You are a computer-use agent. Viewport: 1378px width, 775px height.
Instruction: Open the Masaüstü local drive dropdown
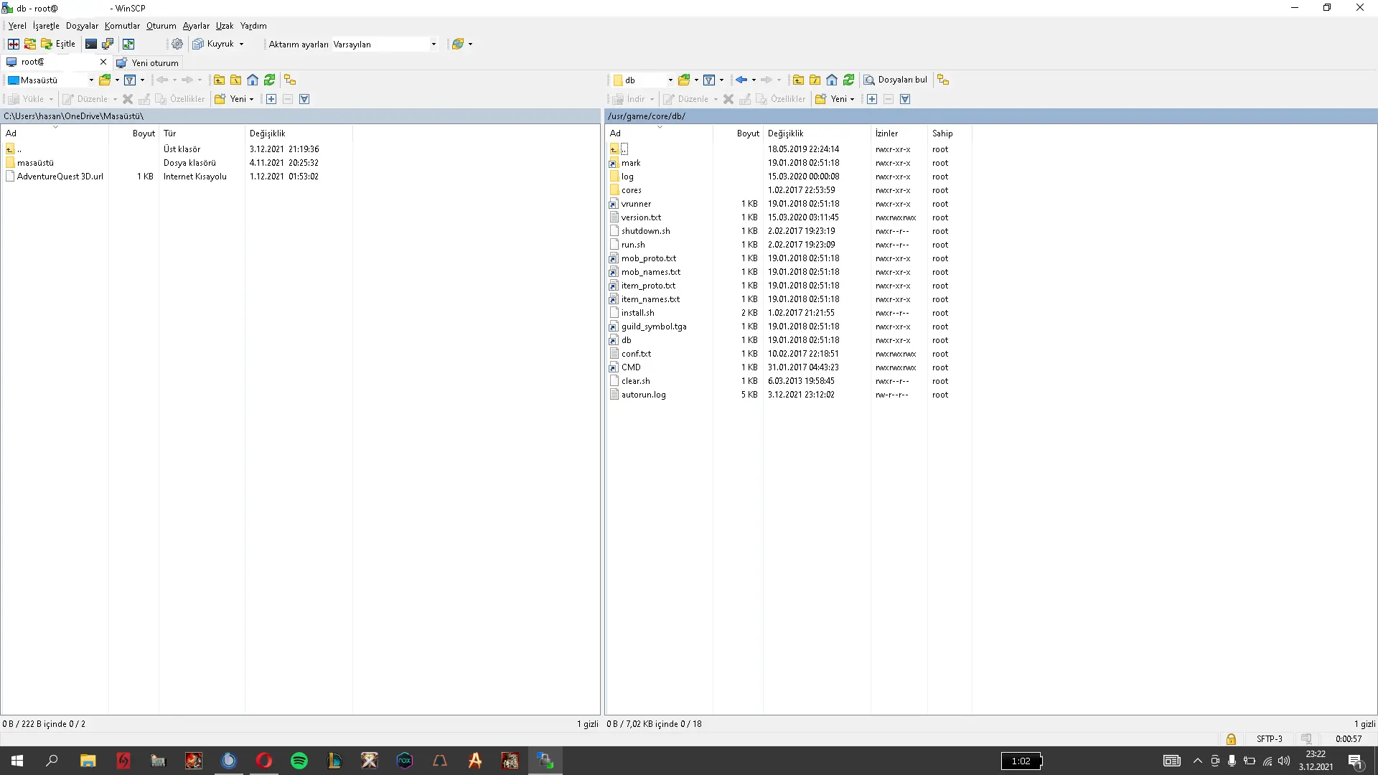[x=91, y=80]
